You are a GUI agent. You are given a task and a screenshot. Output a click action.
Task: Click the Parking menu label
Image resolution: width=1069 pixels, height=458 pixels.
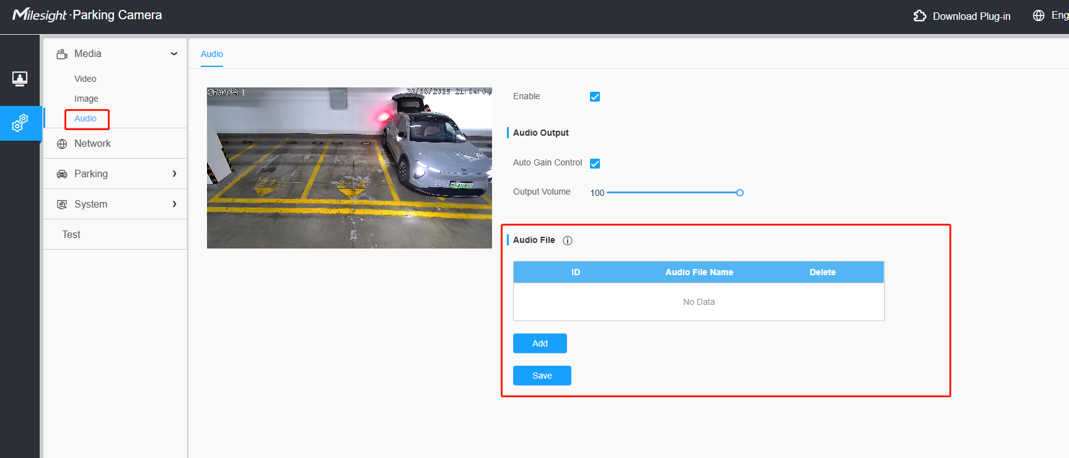pos(91,174)
